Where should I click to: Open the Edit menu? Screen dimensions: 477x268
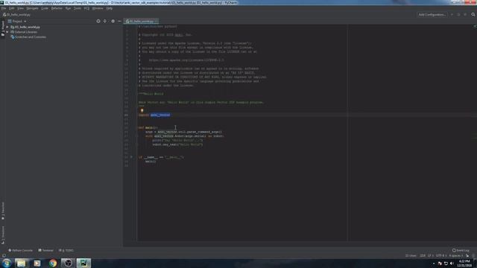click(x=12, y=8)
